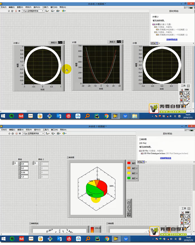Click 数组 index display stepper
The width and height of the screenshot is (195, 245).
[13, 163]
